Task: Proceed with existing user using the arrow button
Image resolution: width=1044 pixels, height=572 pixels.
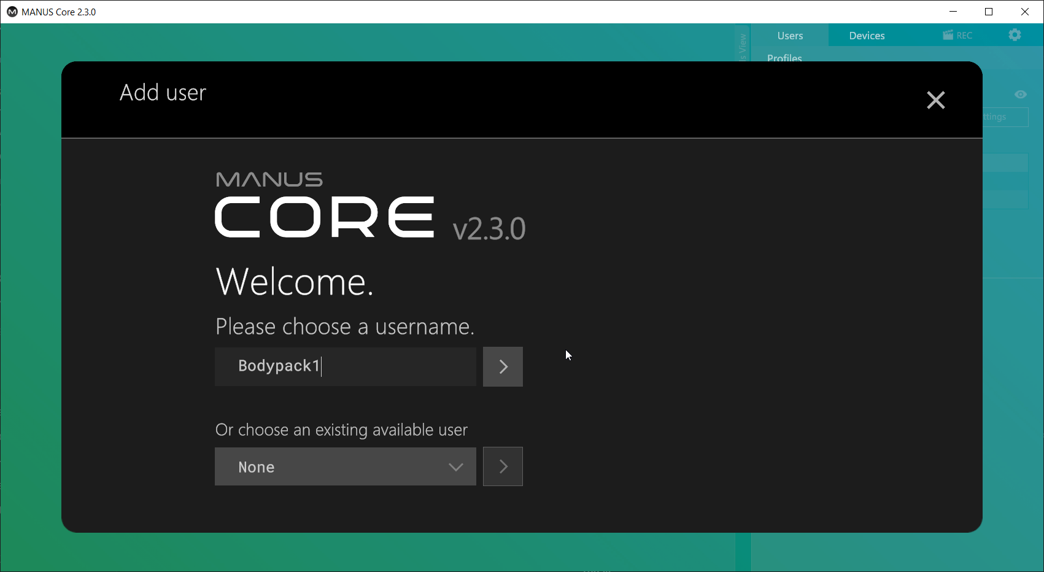Action: click(503, 466)
